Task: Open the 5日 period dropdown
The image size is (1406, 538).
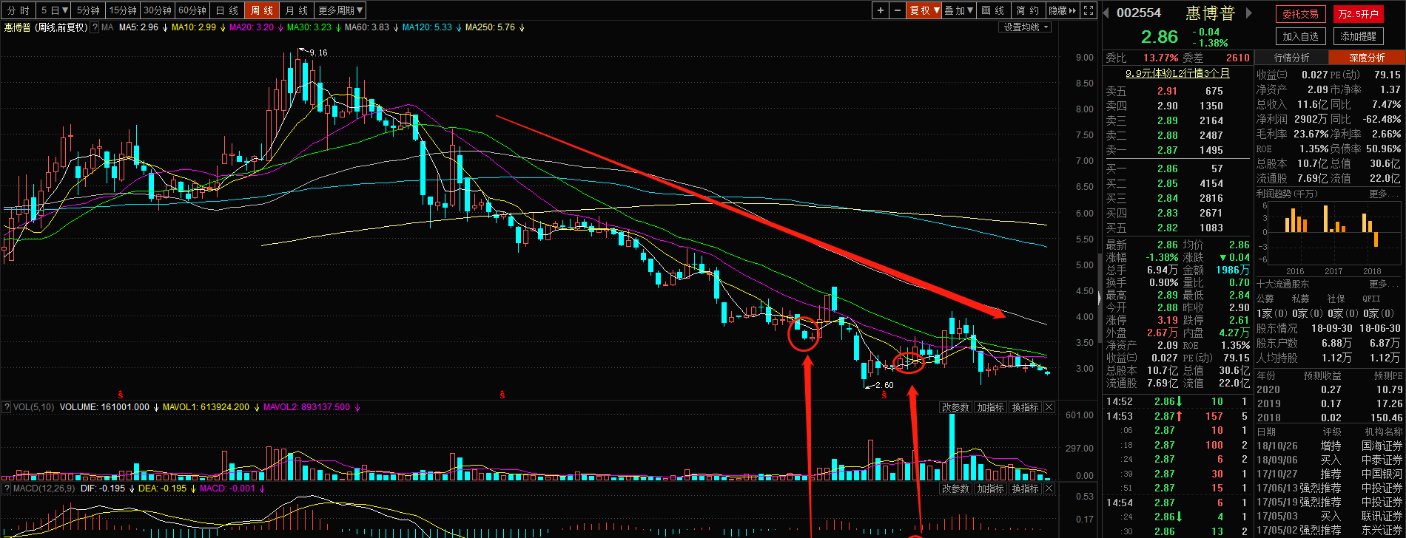Action: click(54, 10)
